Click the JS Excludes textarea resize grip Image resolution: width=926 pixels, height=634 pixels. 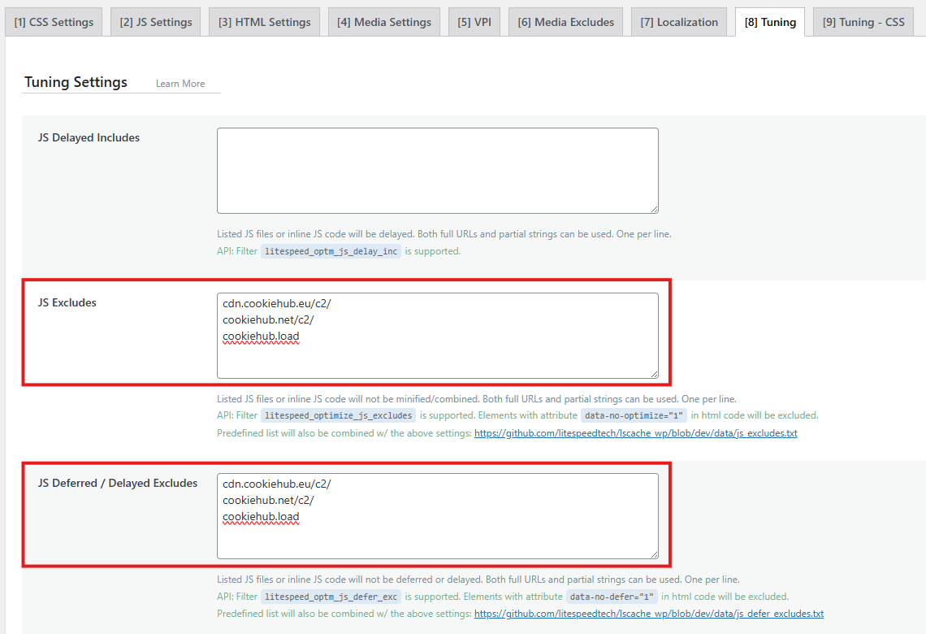pos(653,373)
